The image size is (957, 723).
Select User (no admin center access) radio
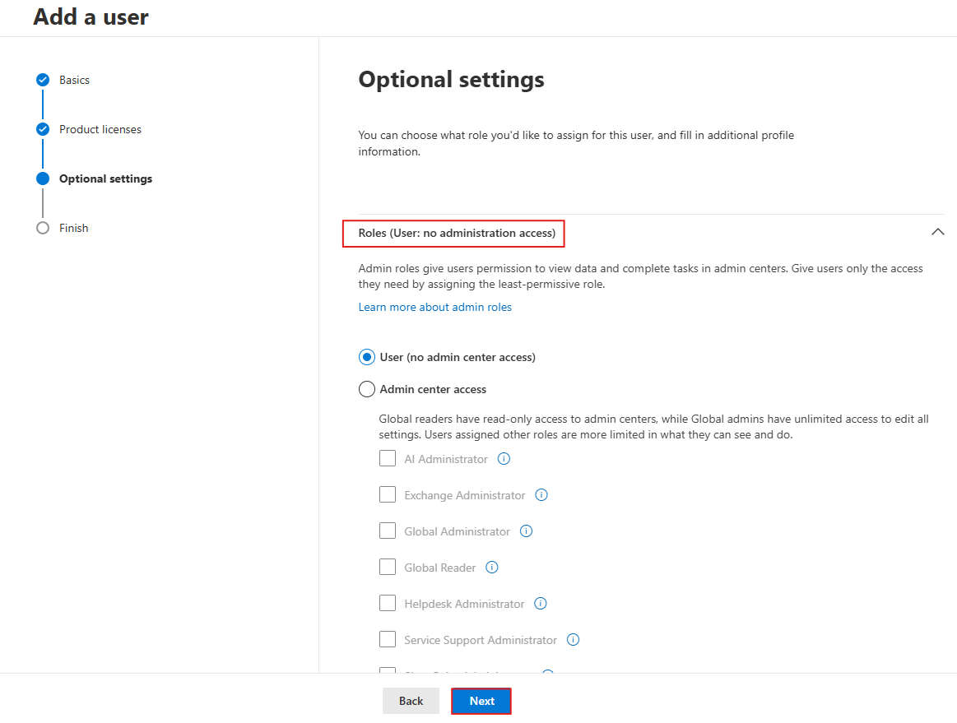click(x=367, y=357)
